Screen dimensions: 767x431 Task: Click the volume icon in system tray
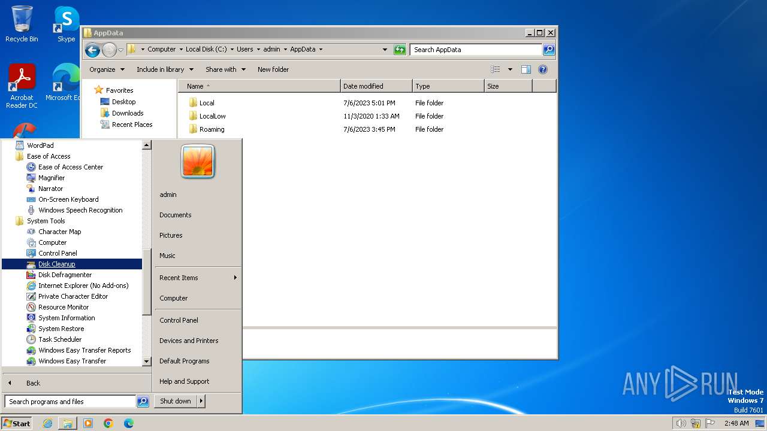[x=681, y=423]
